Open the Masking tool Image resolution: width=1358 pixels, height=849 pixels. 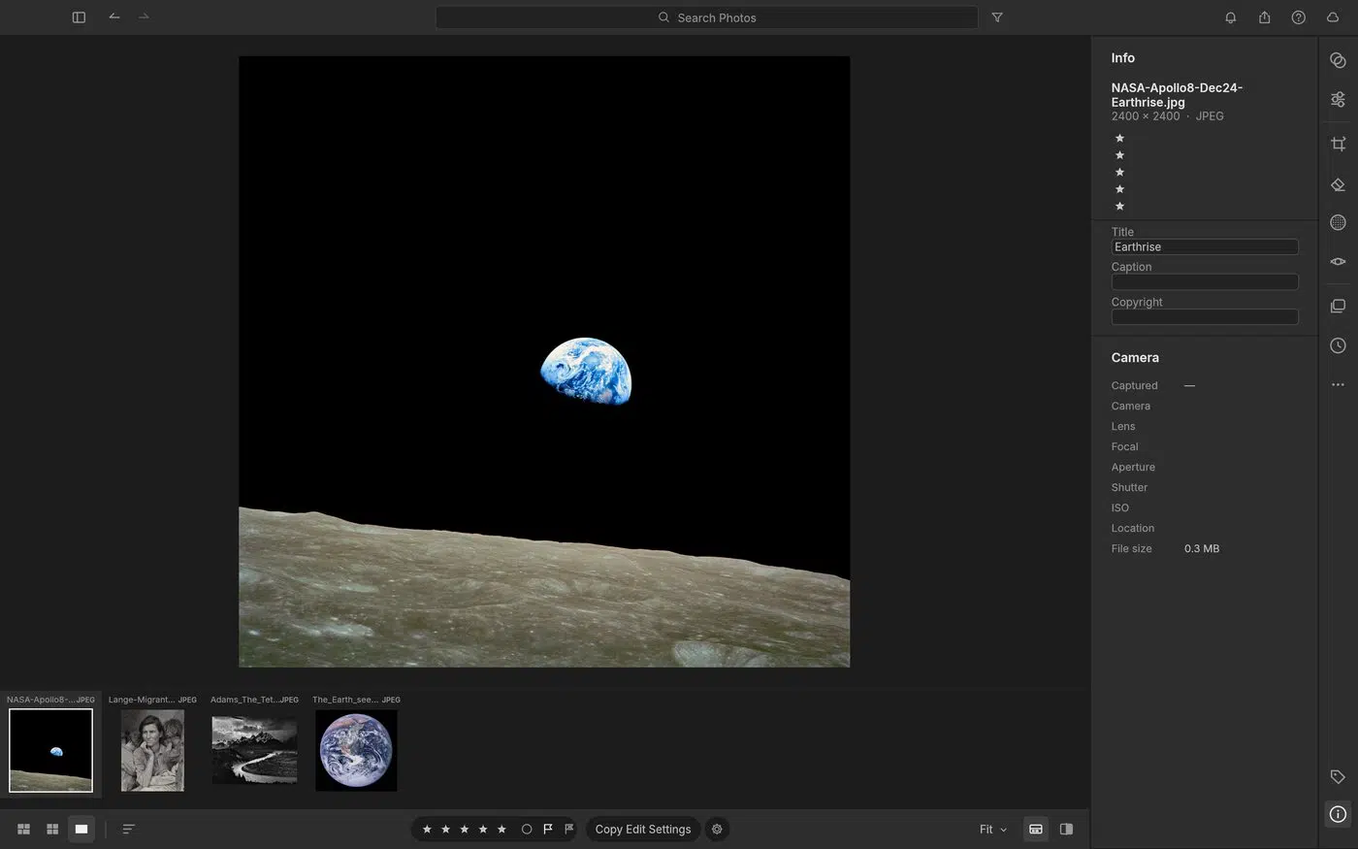pos(1338,222)
